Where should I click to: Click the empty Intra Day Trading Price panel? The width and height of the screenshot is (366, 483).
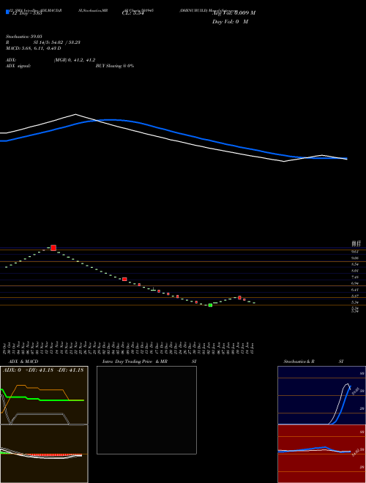coord(146,410)
